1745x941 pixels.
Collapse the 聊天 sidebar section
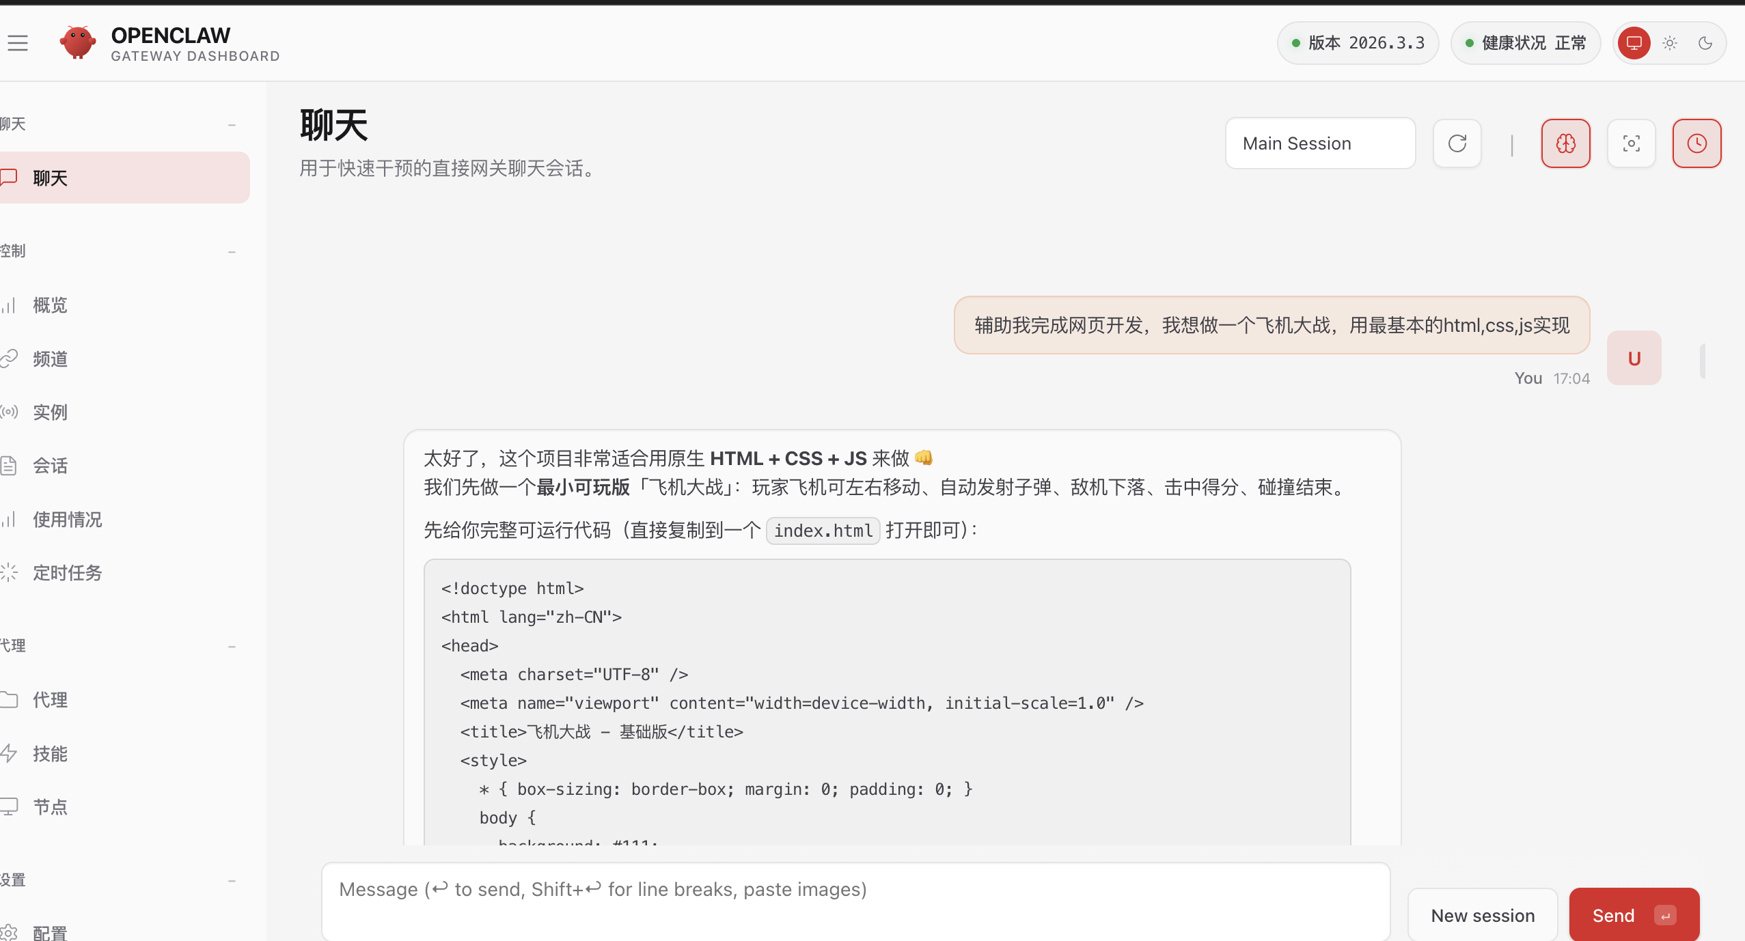click(x=232, y=124)
